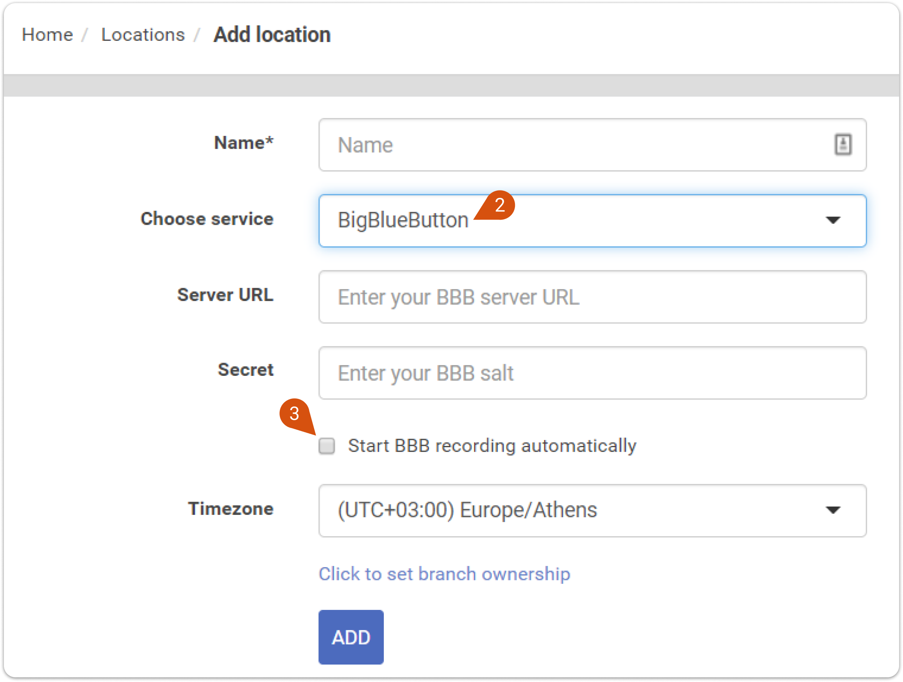Click the Server URL label
903x682 pixels.
pyautogui.click(x=225, y=294)
